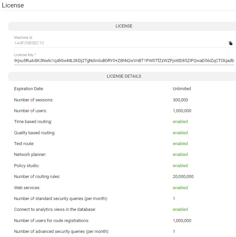Screen dimensions: 236x237
Task: Click the Connect to analytics views enabled status
Action: pyautogui.click(x=180, y=210)
